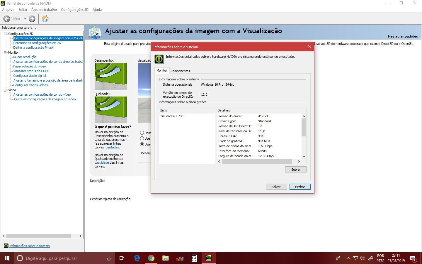The height and width of the screenshot is (264, 422).
Task: Click the Forward arrow icon in the toolbar
Action: [x=32, y=19]
